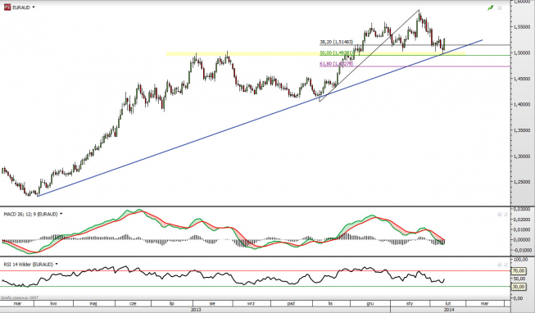Open the RSI 14 Wilder indicator dropdown
The image size is (535, 313).
(57, 264)
